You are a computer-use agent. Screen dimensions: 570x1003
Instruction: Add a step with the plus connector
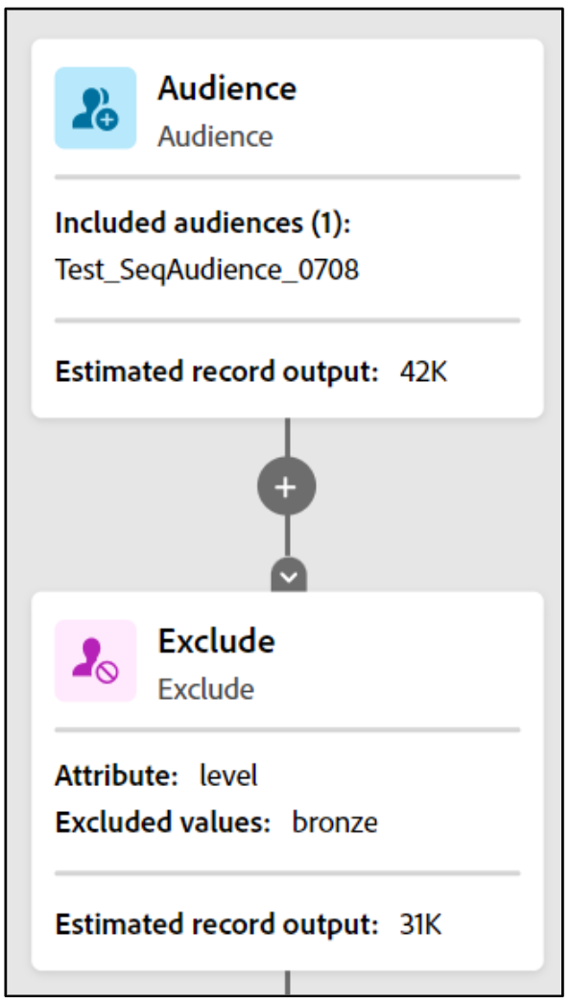(x=287, y=487)
